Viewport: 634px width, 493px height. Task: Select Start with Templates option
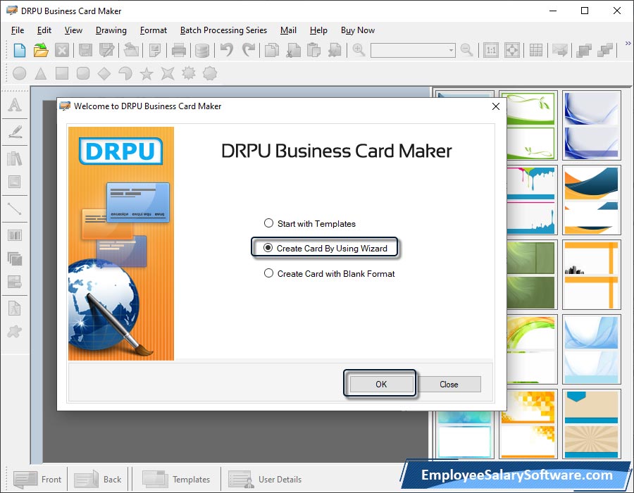pos(310,223)
